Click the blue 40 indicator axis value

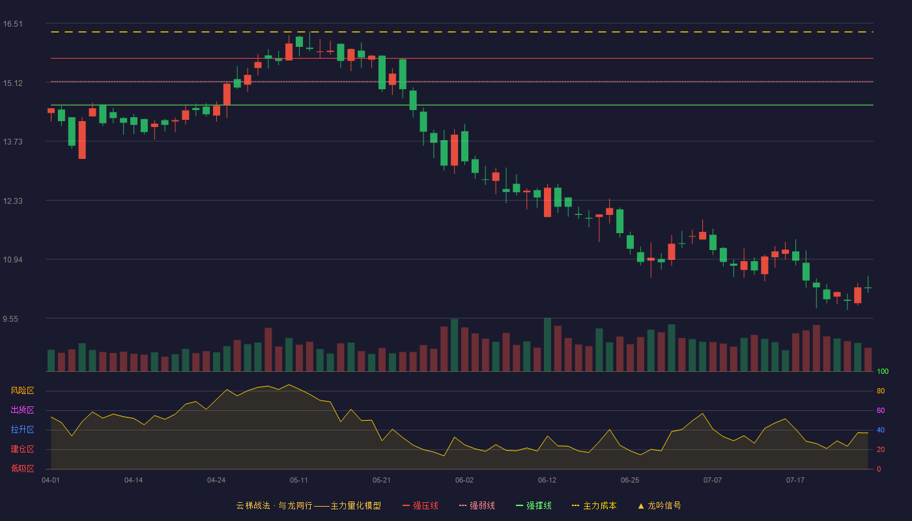[x=881, y=430]
